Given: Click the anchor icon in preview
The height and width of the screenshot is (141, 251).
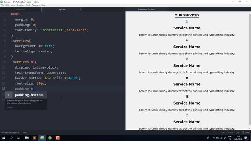Looking at the screenshot, I should point(187,21).
